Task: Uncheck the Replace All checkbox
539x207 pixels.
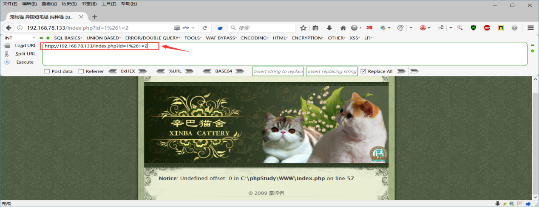Action: [363, 71]
